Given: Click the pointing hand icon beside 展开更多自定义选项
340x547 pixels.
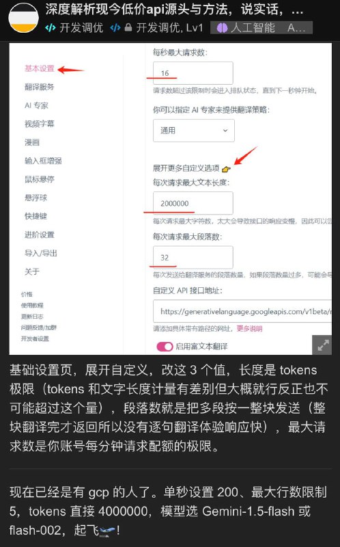Looking at the screenshot, I should tap(226, 169).
